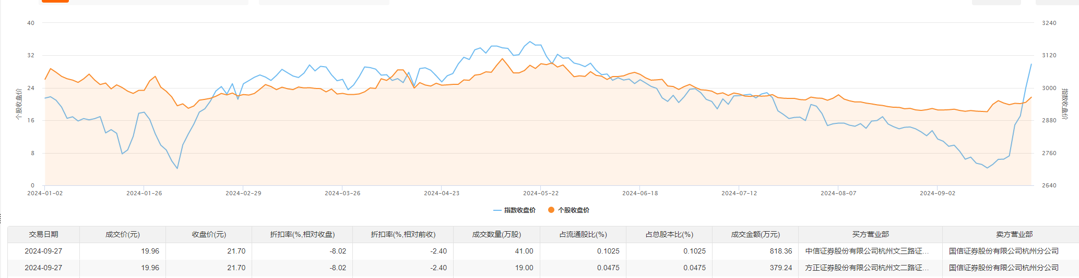Viewport: 1079px width, 278px height.
Task: Click the 818.36 transaction amount cell
Action: pyautogui.click(x=780, y=251)
